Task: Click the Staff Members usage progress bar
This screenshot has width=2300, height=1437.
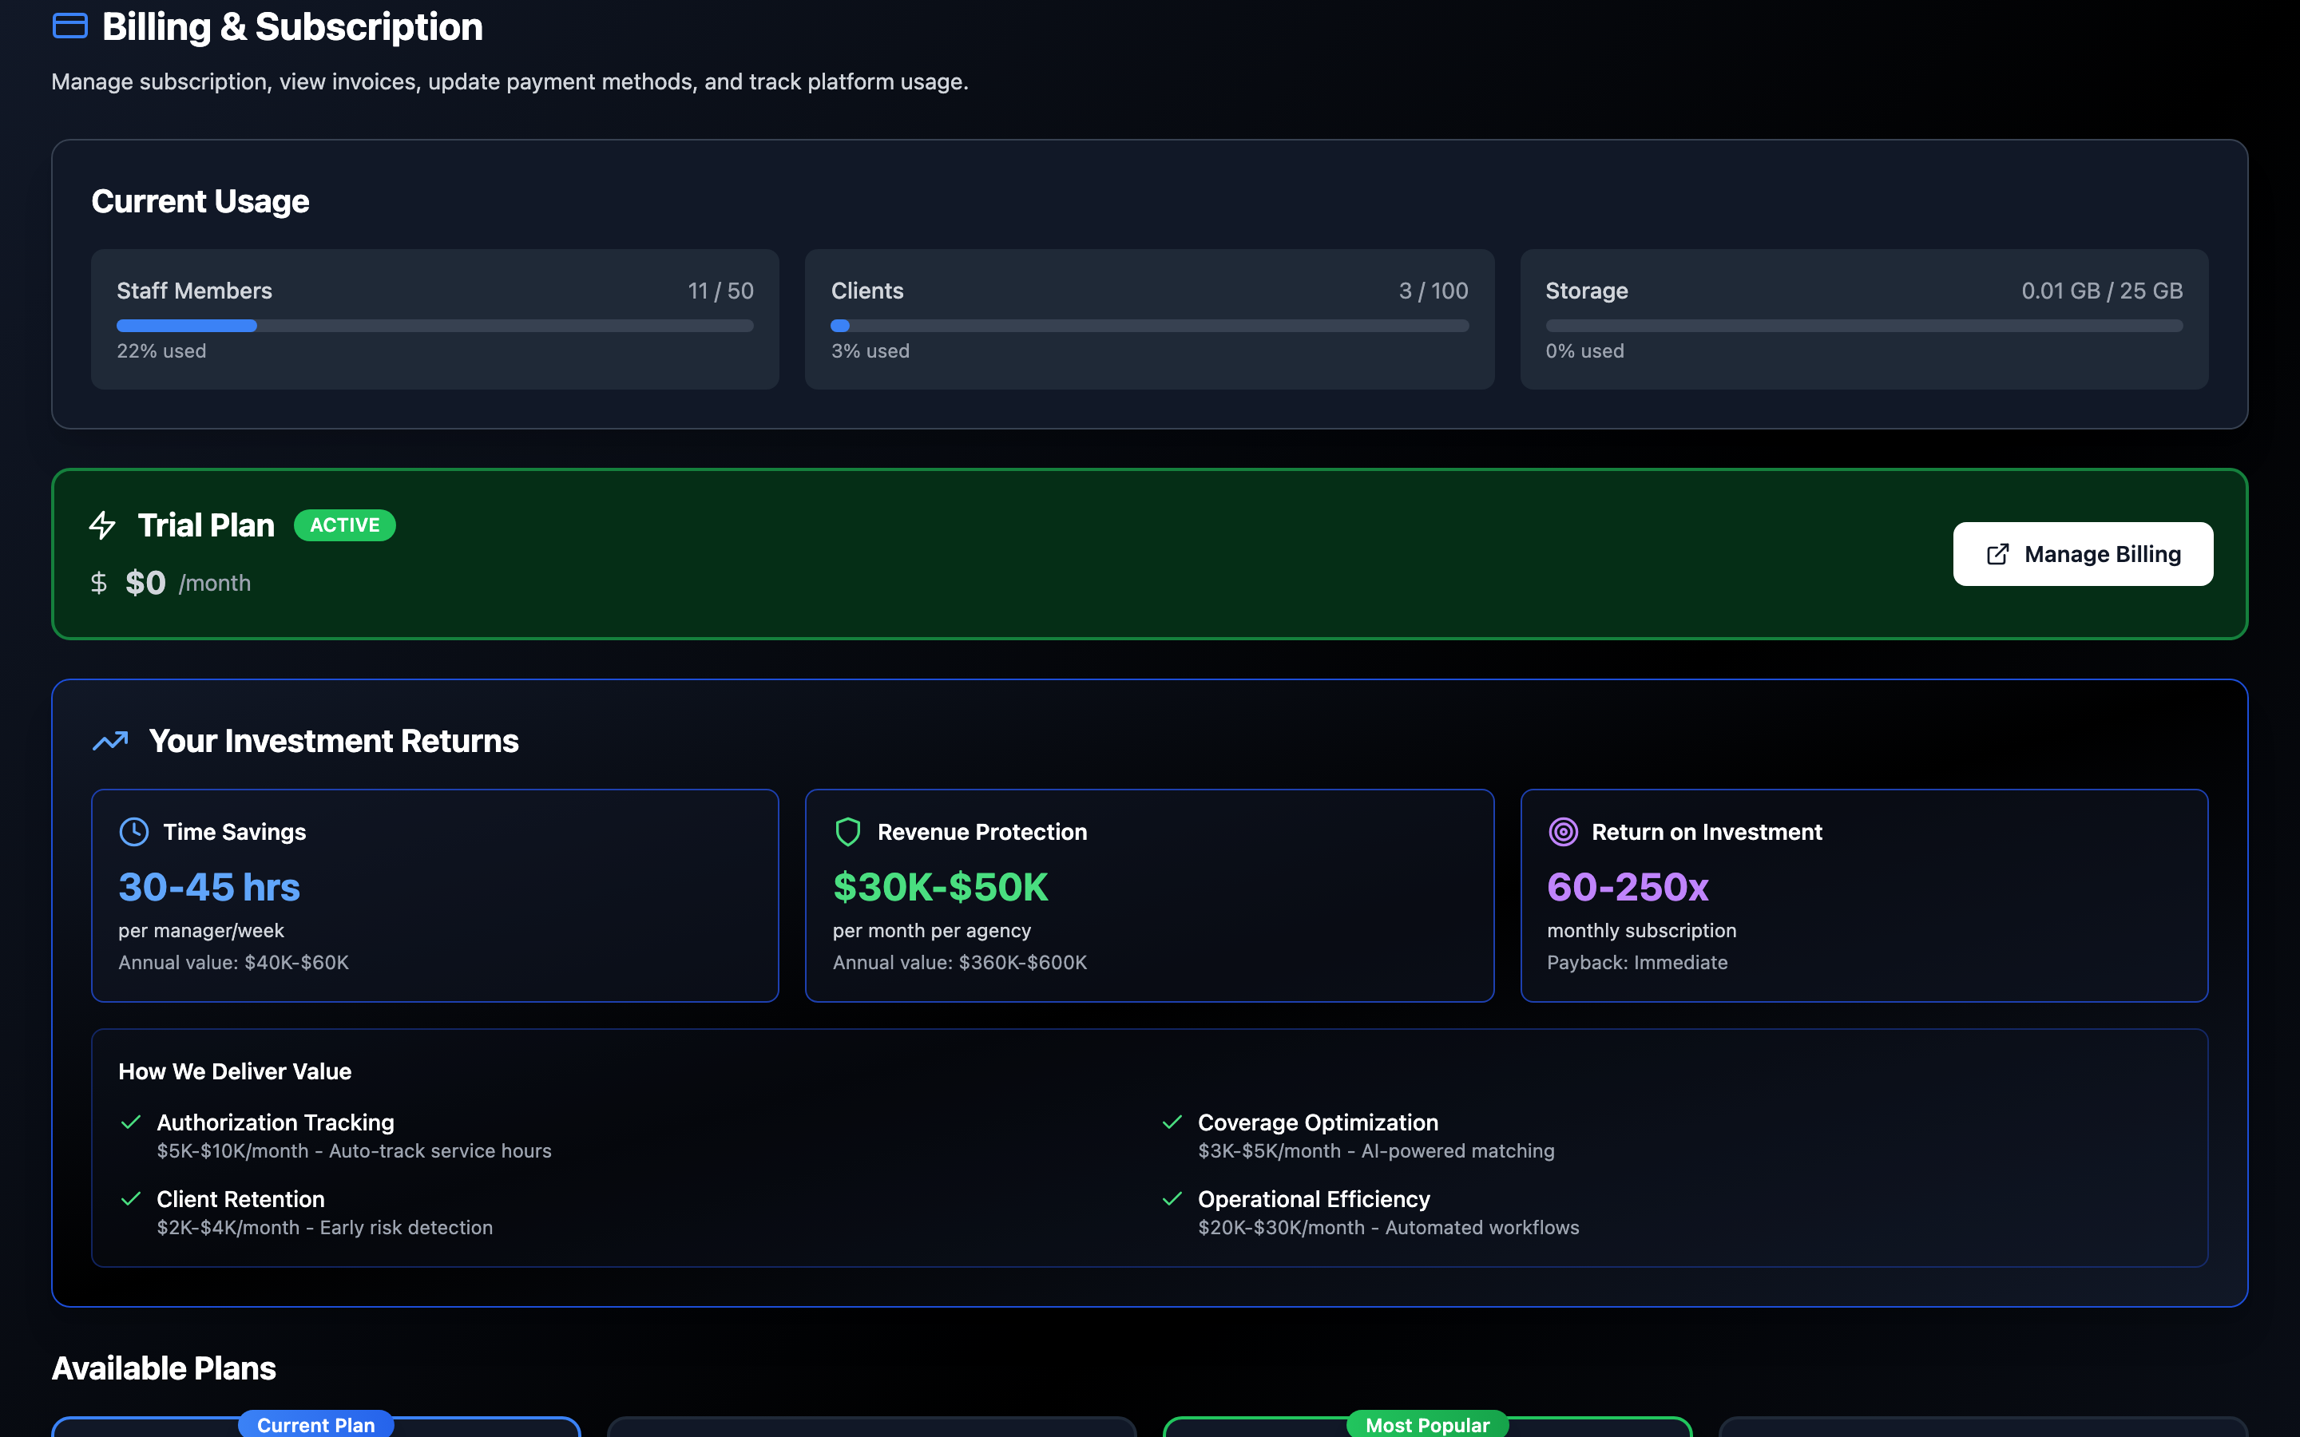Action: (434, 326)
